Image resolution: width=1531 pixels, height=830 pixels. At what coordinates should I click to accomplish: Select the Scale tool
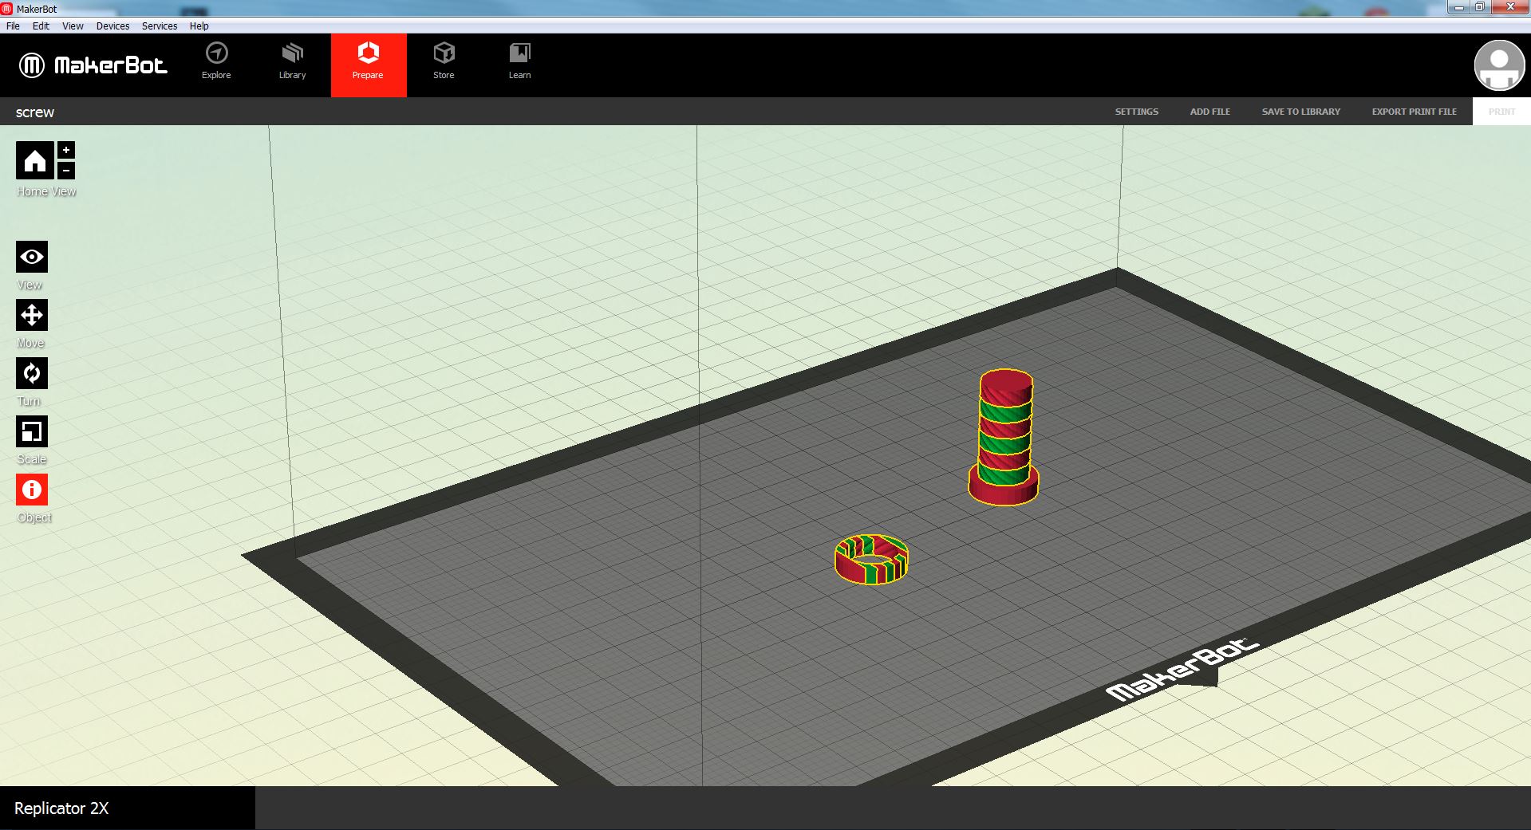pos(32,431)
